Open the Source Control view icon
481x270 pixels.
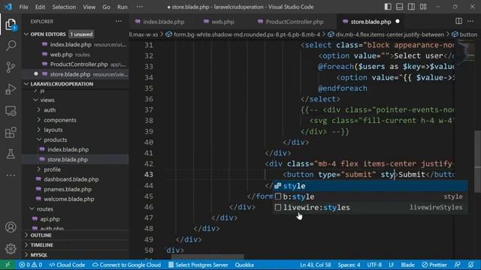(11, 67)
